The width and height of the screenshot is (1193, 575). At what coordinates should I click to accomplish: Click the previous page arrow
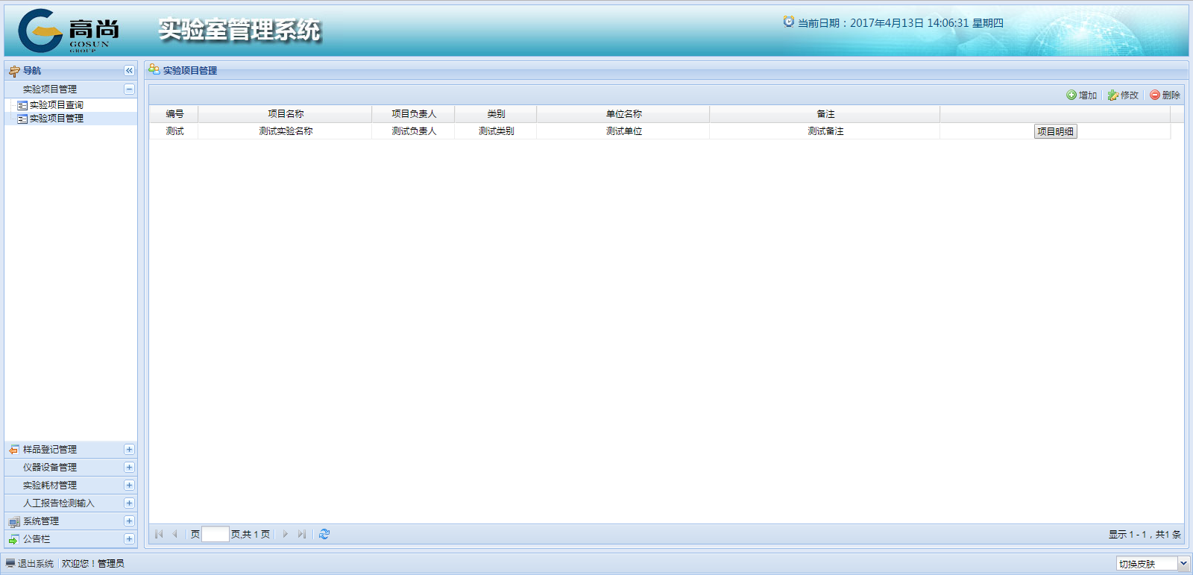[175, 534]
